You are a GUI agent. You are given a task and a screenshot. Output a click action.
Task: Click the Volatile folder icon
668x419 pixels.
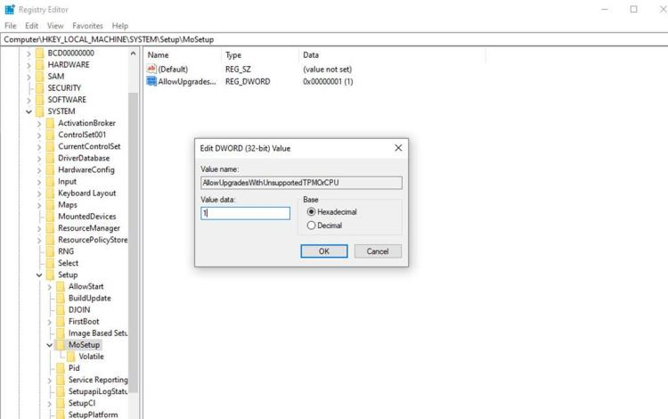(x=71, y=356)
